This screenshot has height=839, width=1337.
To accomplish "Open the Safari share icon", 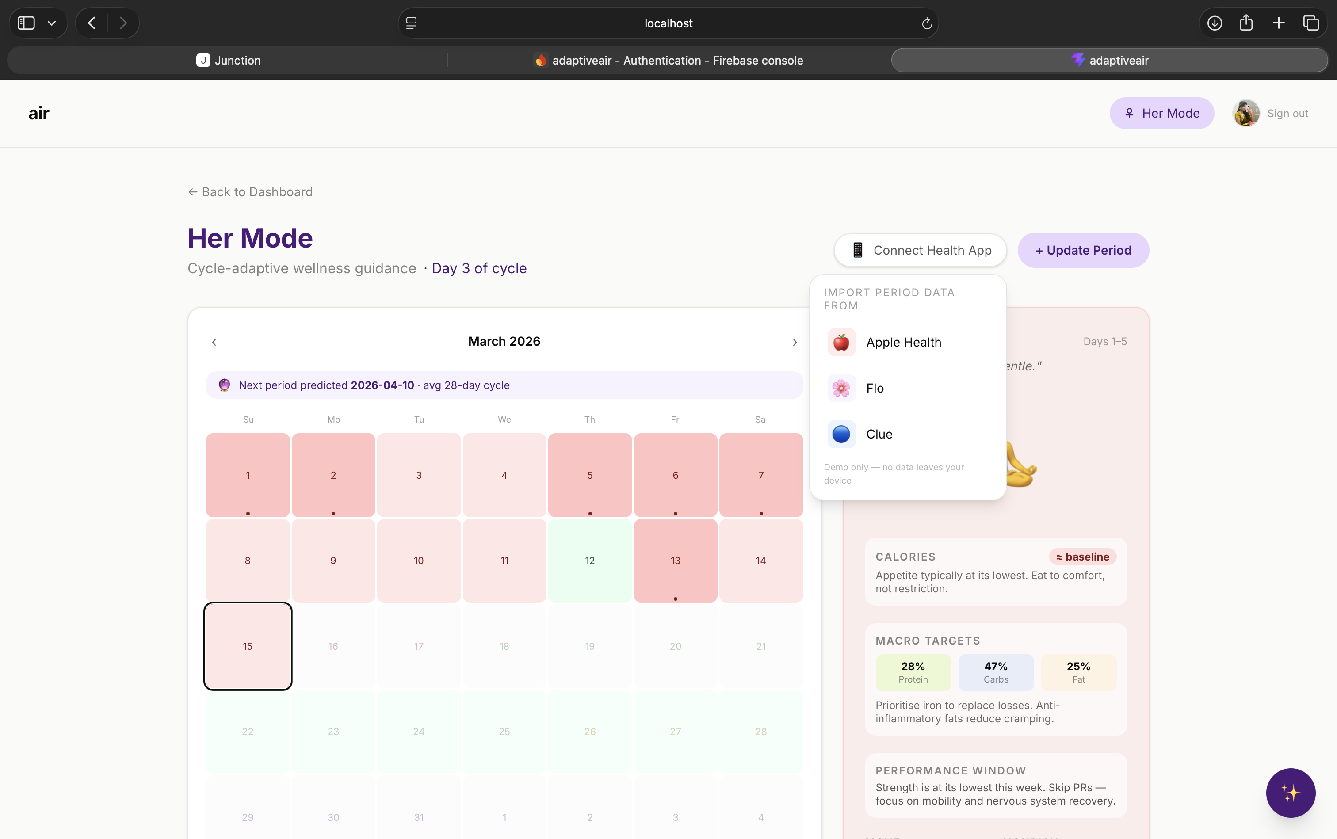I will [x=1246, y=23].
